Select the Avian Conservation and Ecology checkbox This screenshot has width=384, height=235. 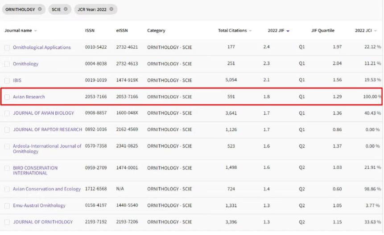[7, 189]
